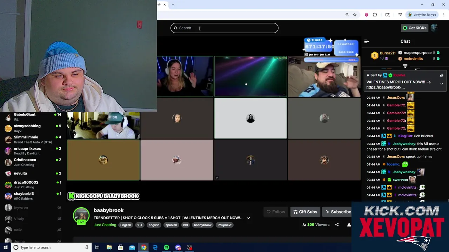Image resolution: width=449 pixels, height=252 pixels.
Task: Open Windows Start menu
Action: click(x=5, y=247)
